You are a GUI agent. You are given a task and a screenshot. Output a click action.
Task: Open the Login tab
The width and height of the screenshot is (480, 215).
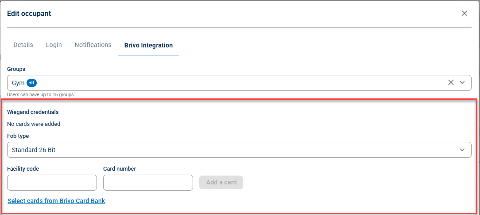pos(54,45)
